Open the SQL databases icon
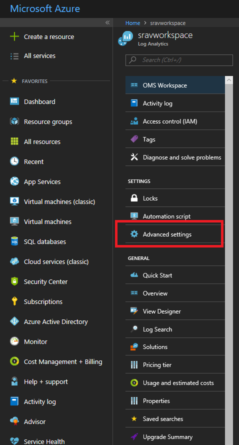The width and height of the screenshot is (239, 445). point(14,241)
